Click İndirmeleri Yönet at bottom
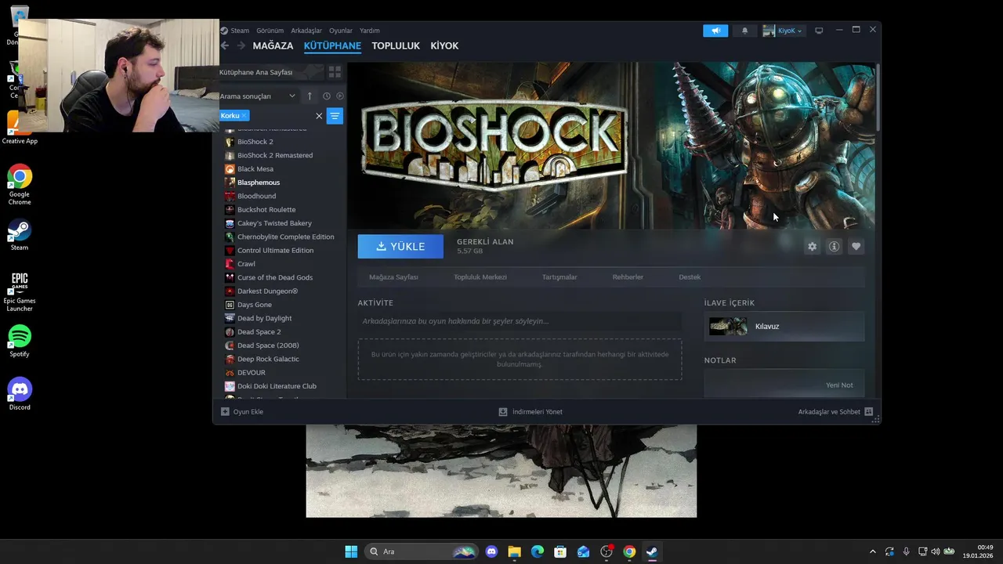Image resolution: width=1003 pixels, height=564 pixels. coord(530,411)
